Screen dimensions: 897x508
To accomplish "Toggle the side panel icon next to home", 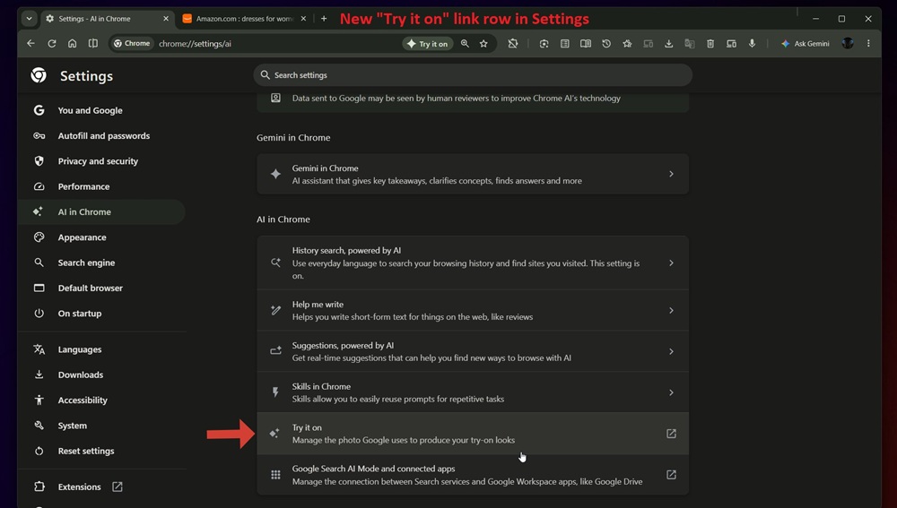I will (92, 43).
